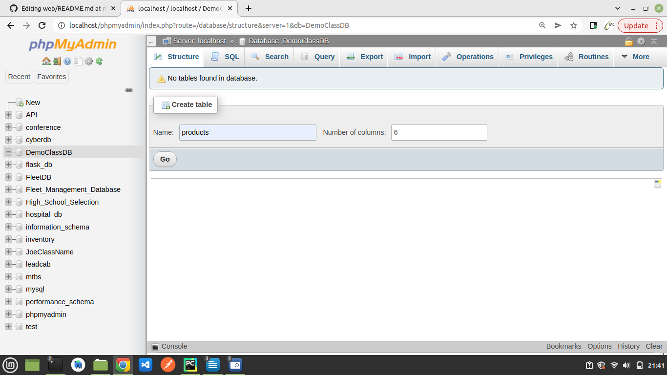Click Server: localhost breadcrumb link

[x=199, y=41]
